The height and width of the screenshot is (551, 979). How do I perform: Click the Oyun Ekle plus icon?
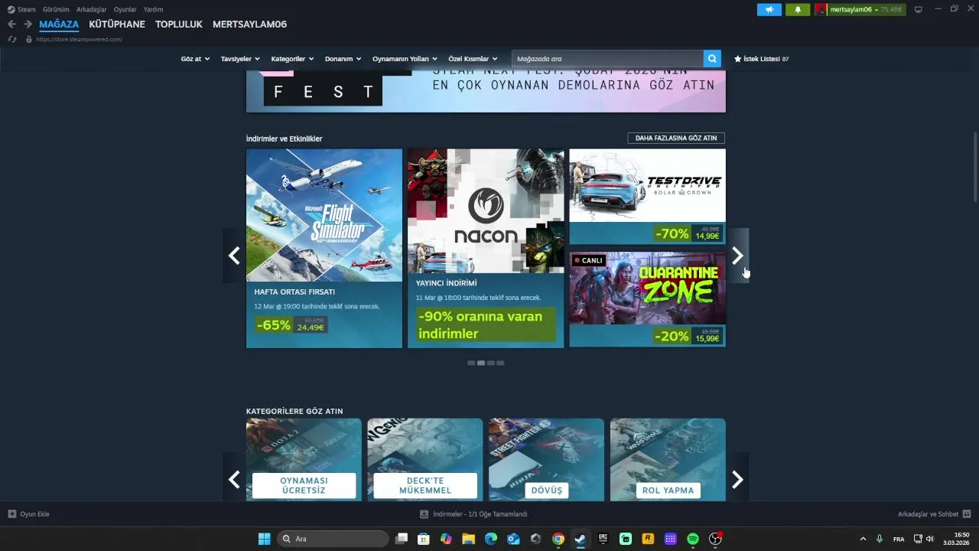tap(11, 514)
